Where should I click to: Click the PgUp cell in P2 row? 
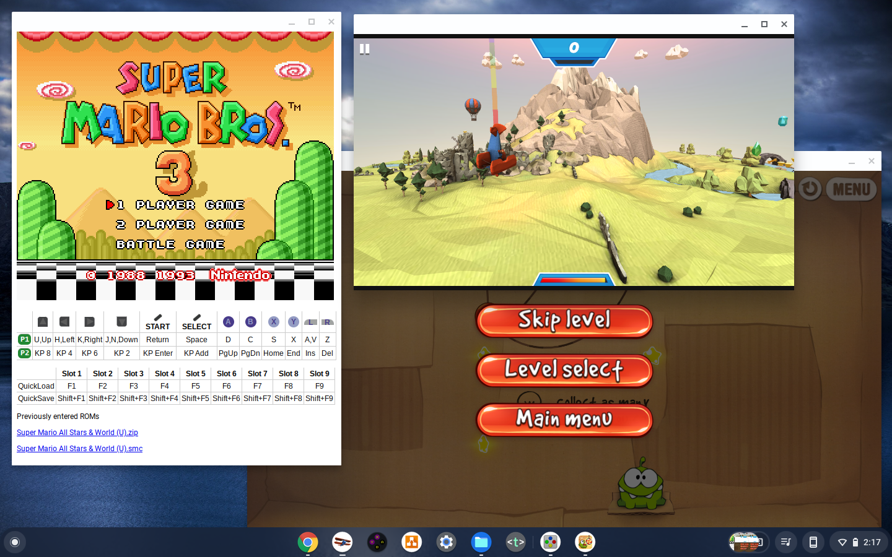[x=228, y=353]
